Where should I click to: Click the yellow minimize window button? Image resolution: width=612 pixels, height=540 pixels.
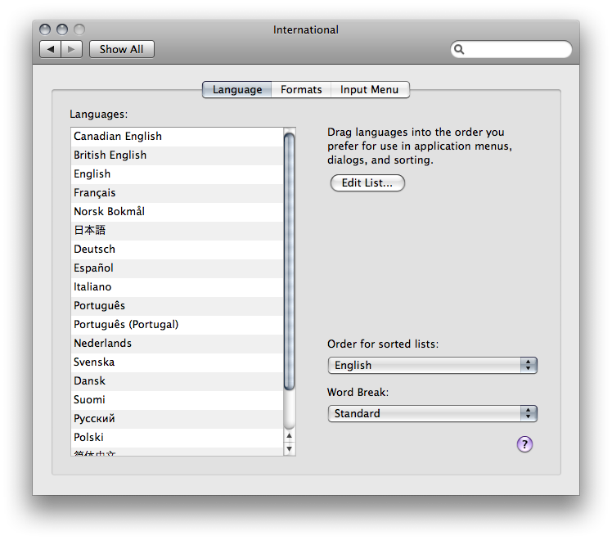coord(62,29)
